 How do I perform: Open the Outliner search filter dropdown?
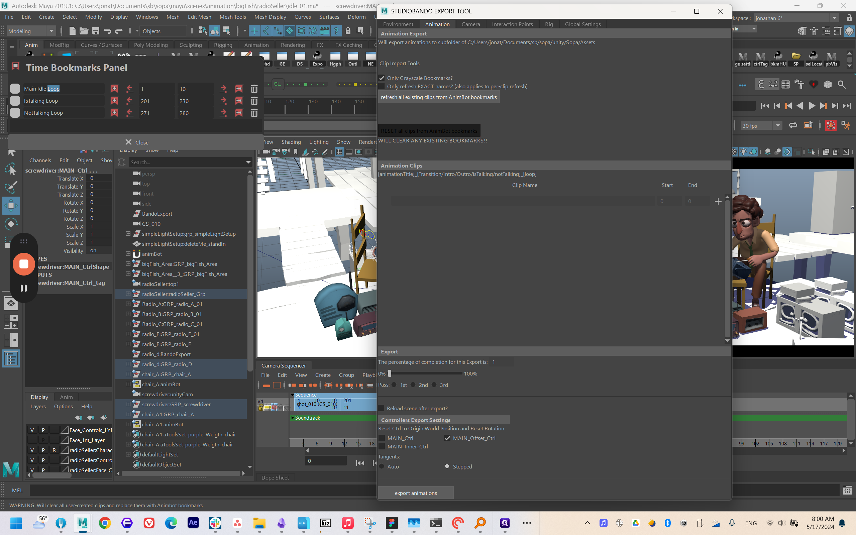pos(248,163)
